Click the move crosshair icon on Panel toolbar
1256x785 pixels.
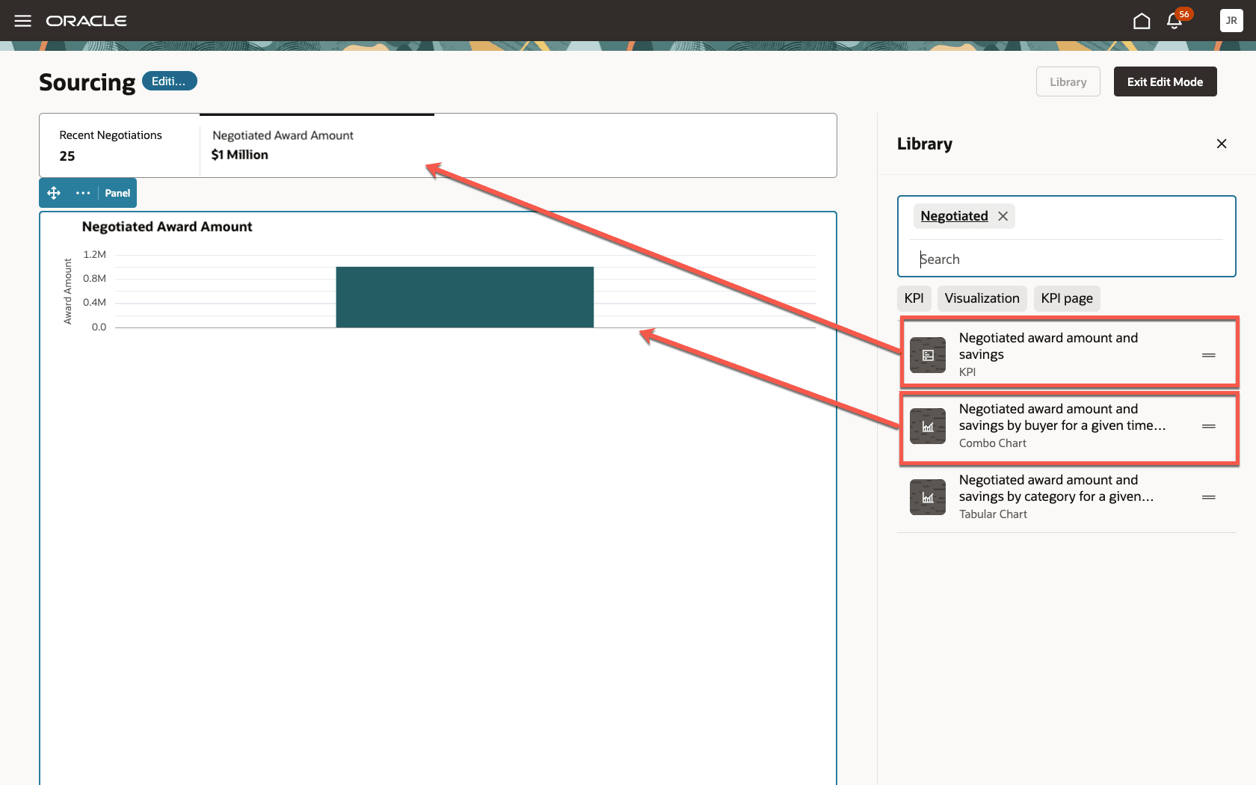(x=53, y=193)
